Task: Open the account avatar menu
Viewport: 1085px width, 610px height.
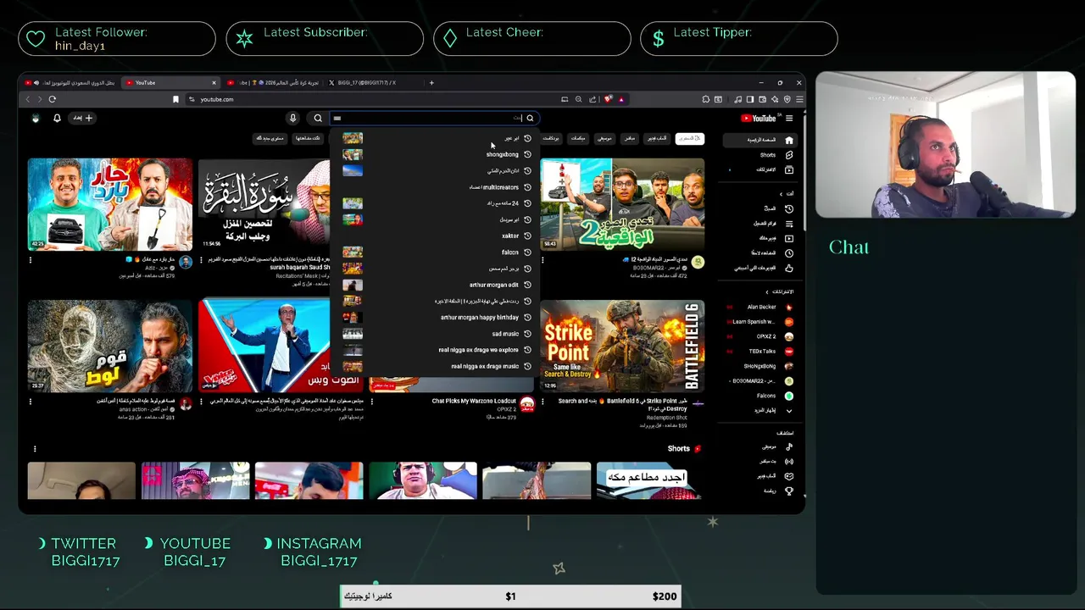Action: (x=35, y=119)
